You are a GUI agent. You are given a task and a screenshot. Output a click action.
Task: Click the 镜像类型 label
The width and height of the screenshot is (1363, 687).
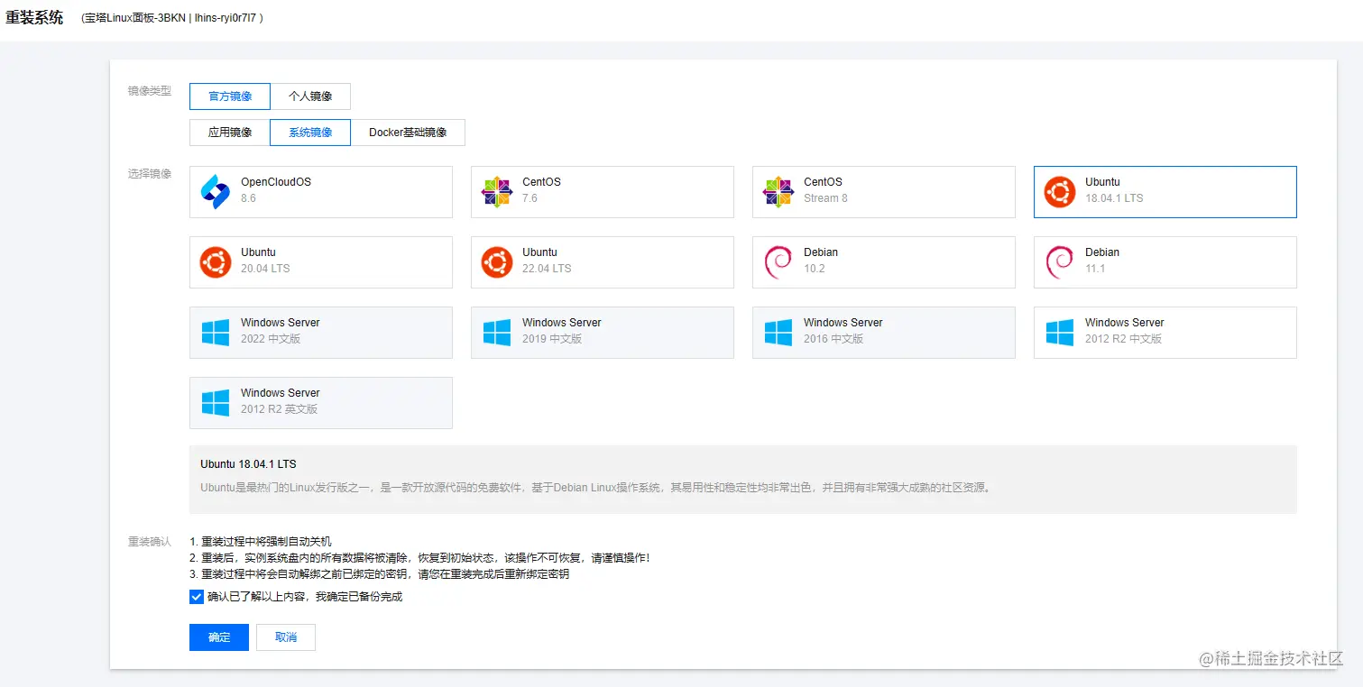[150, 91]
